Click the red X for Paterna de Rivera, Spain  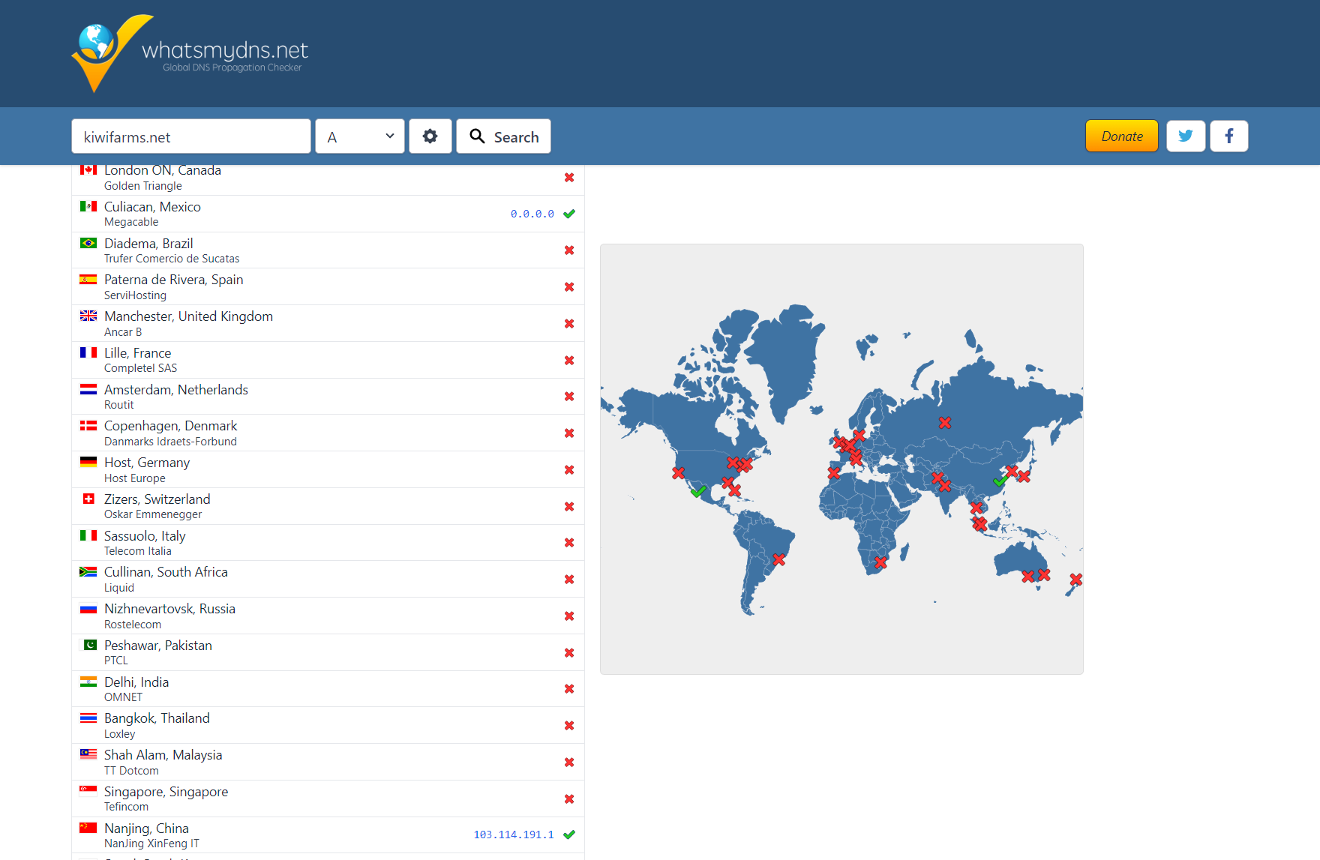(569, 287)
